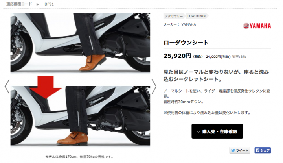Select the アクセサリー category tag
Image resolution: width=283 pixels, height=163 pixels.
(174, 16)
